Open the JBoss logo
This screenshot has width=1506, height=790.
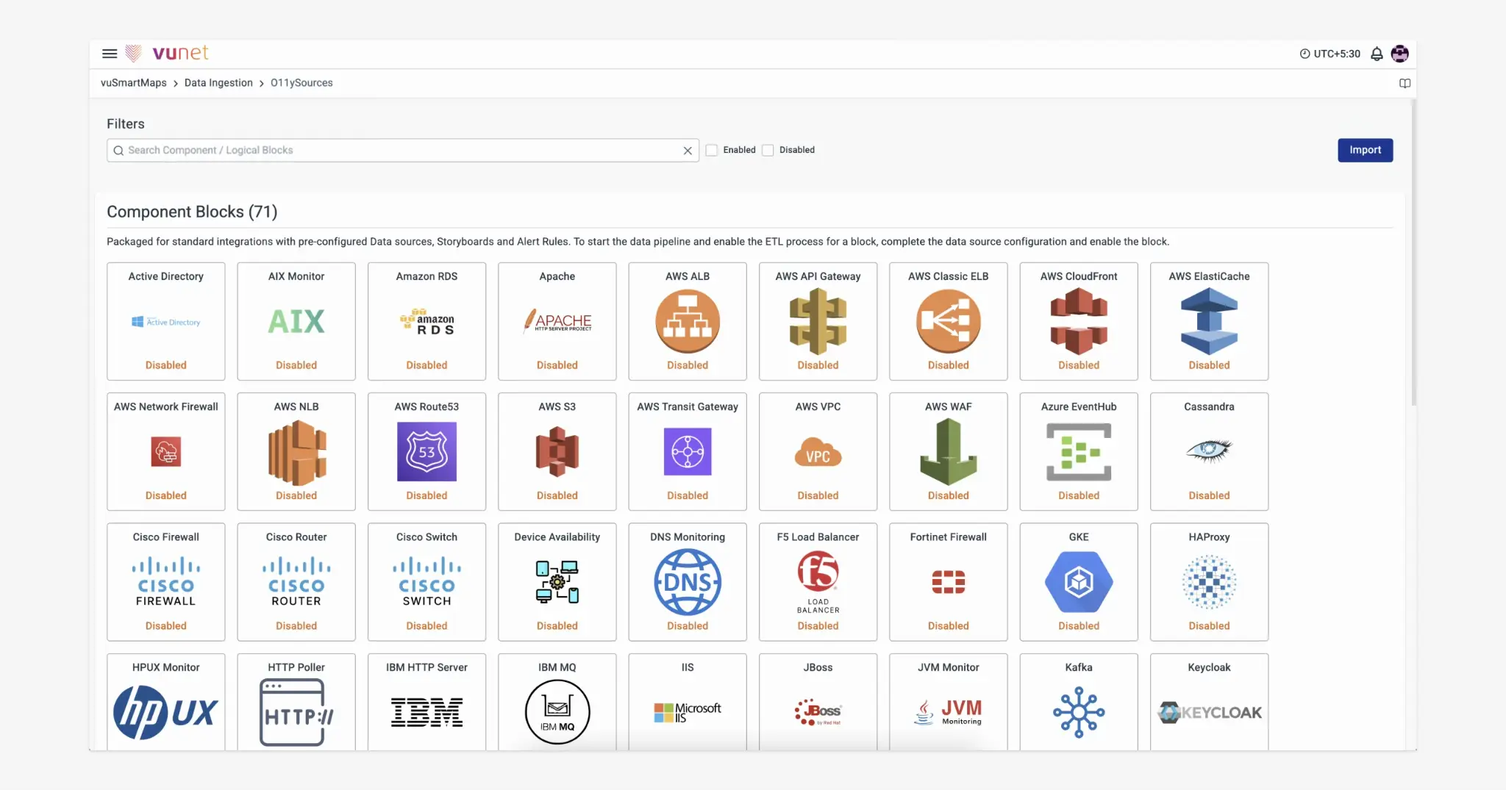818,711
